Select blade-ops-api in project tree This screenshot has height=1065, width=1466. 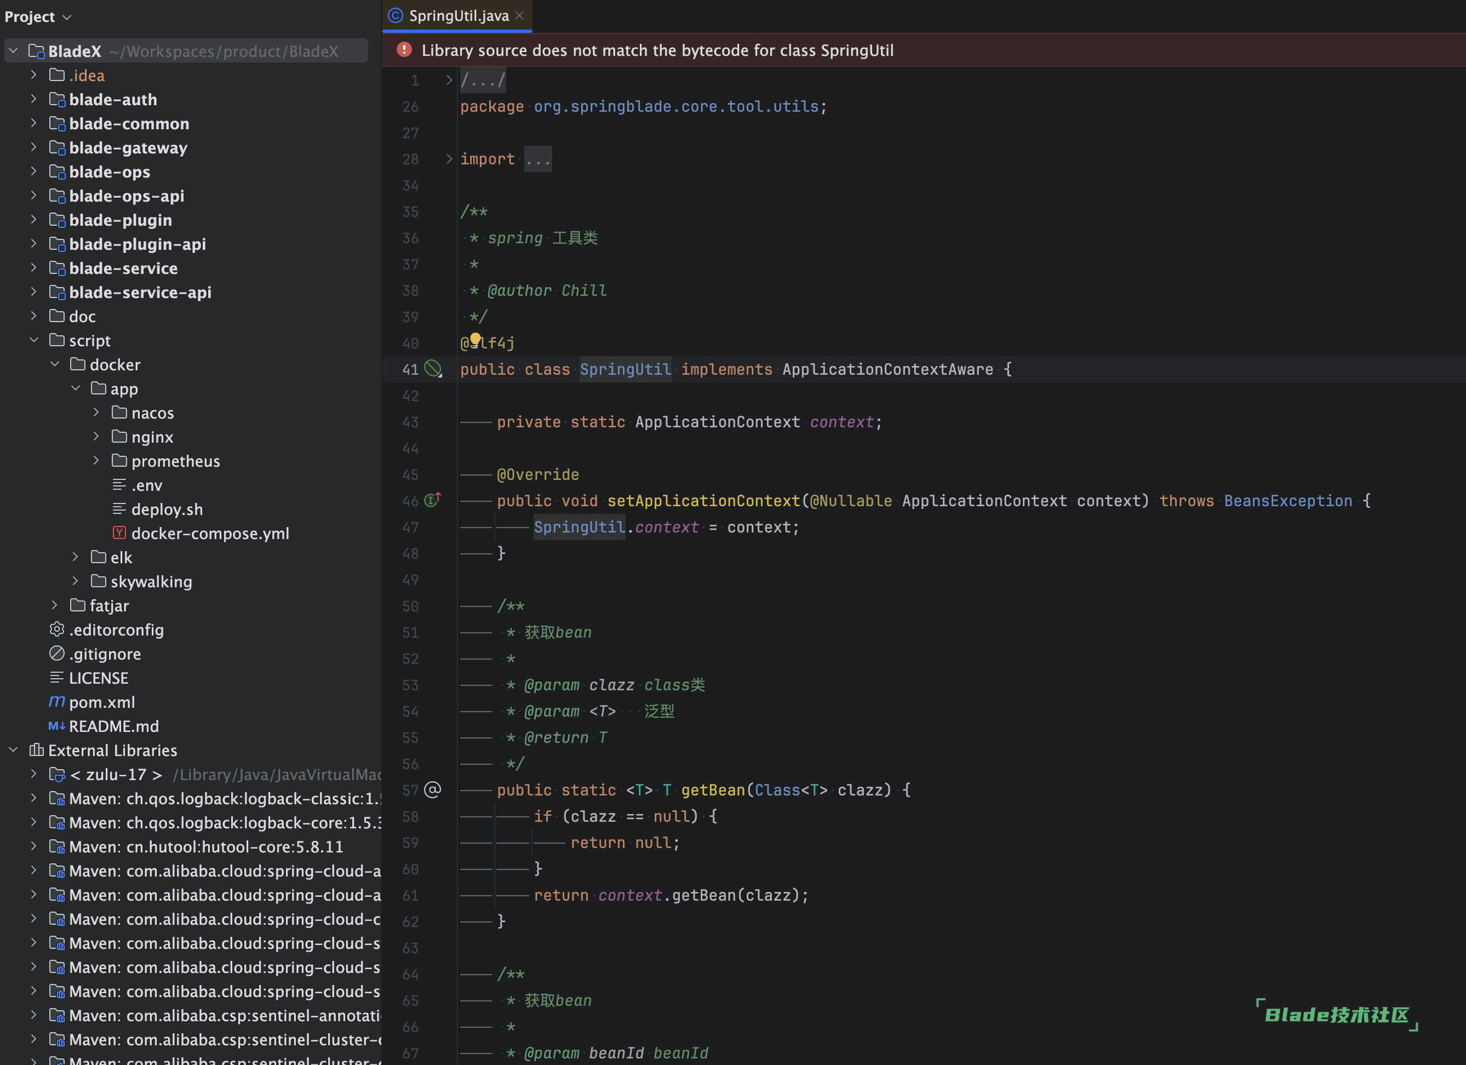(127, 196)
